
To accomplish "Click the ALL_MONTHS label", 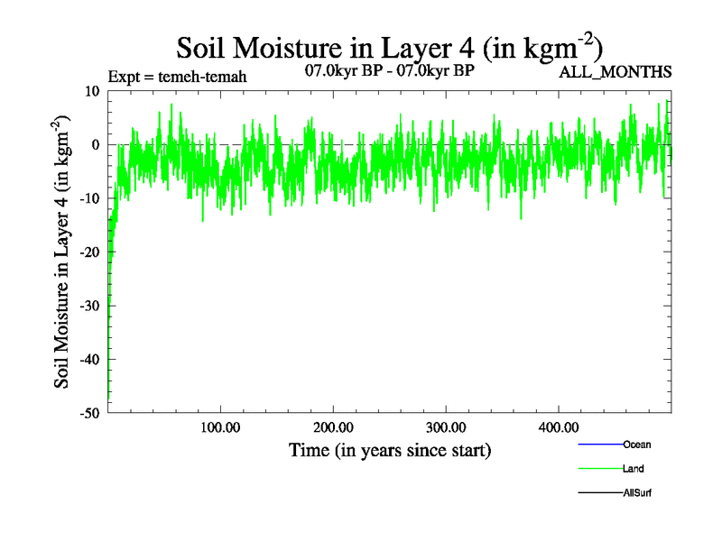I will 616,72.
